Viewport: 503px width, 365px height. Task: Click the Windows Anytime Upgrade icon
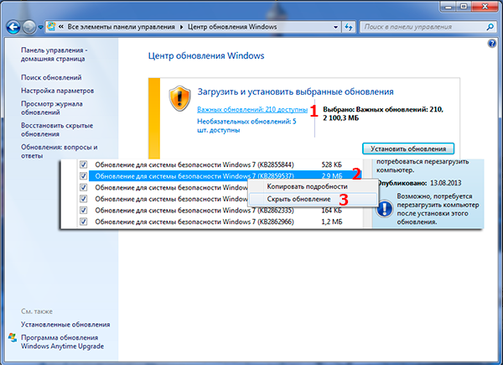13,340
